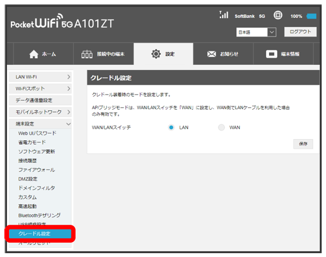Open the language dropdown
326x257 pixels.
257,33
